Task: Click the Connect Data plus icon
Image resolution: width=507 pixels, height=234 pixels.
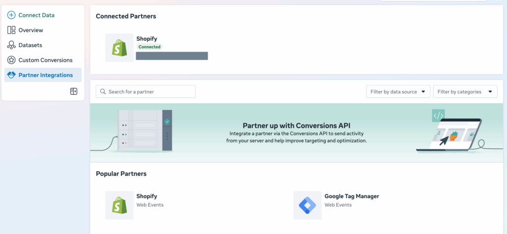Action: (11, 15)
